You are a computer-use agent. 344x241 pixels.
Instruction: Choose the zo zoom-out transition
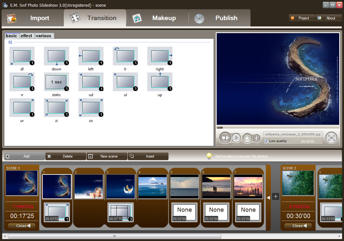[x=91, y=108]
